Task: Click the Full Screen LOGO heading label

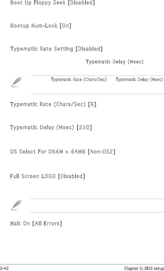Action: click(x=33, y=176)
